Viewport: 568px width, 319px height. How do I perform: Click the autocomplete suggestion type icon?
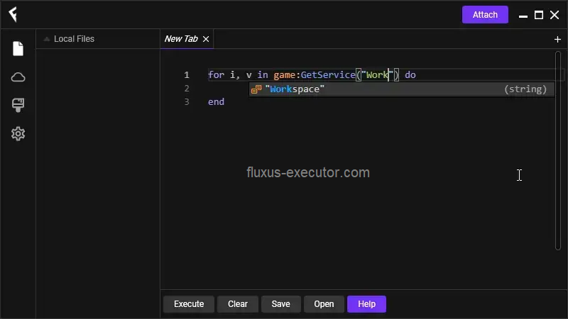coord(256,89)
